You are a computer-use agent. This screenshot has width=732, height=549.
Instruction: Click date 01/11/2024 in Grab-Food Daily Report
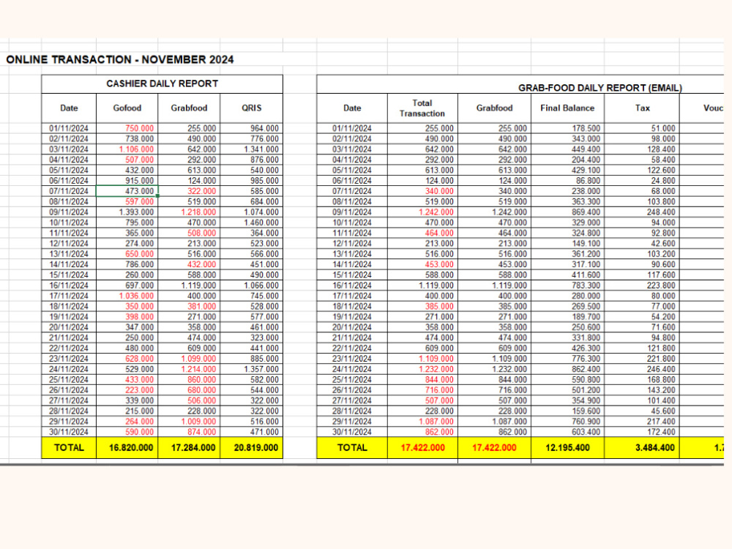[352, 128]
